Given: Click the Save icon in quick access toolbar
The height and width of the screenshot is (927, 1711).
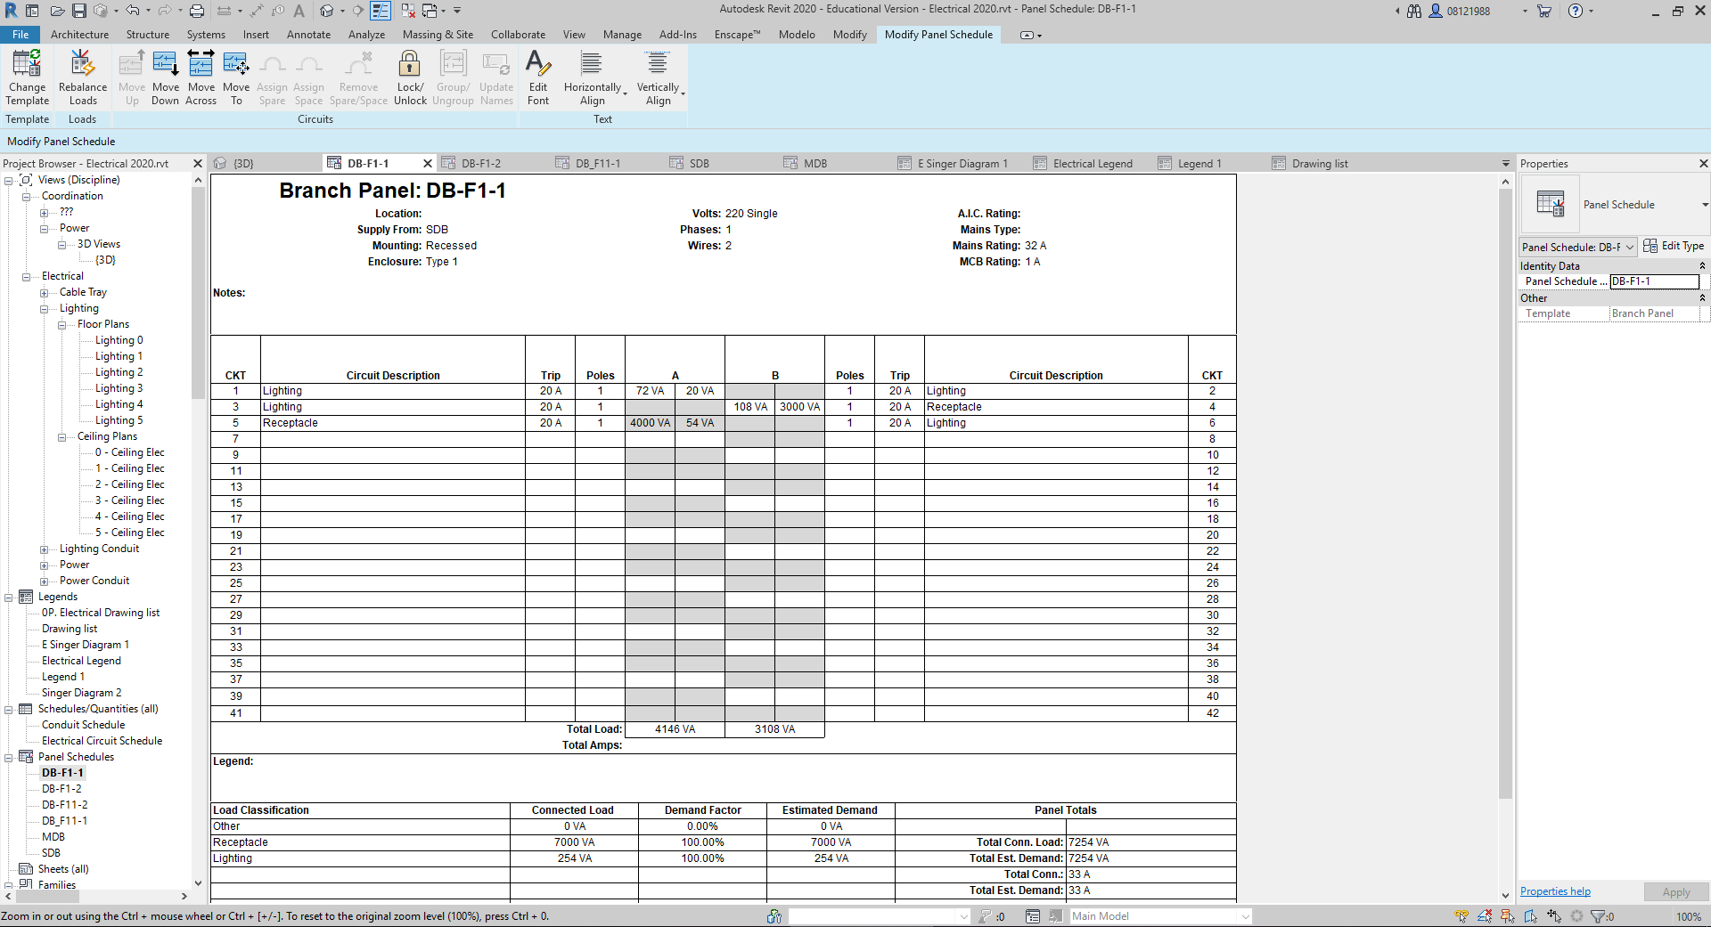Looking at the screenshot, I should (x=79, y=11).
